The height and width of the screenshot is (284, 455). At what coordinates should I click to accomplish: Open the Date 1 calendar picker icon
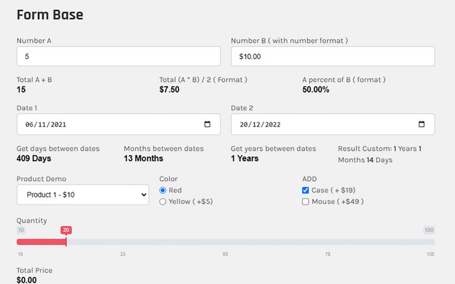click(207, 124)
